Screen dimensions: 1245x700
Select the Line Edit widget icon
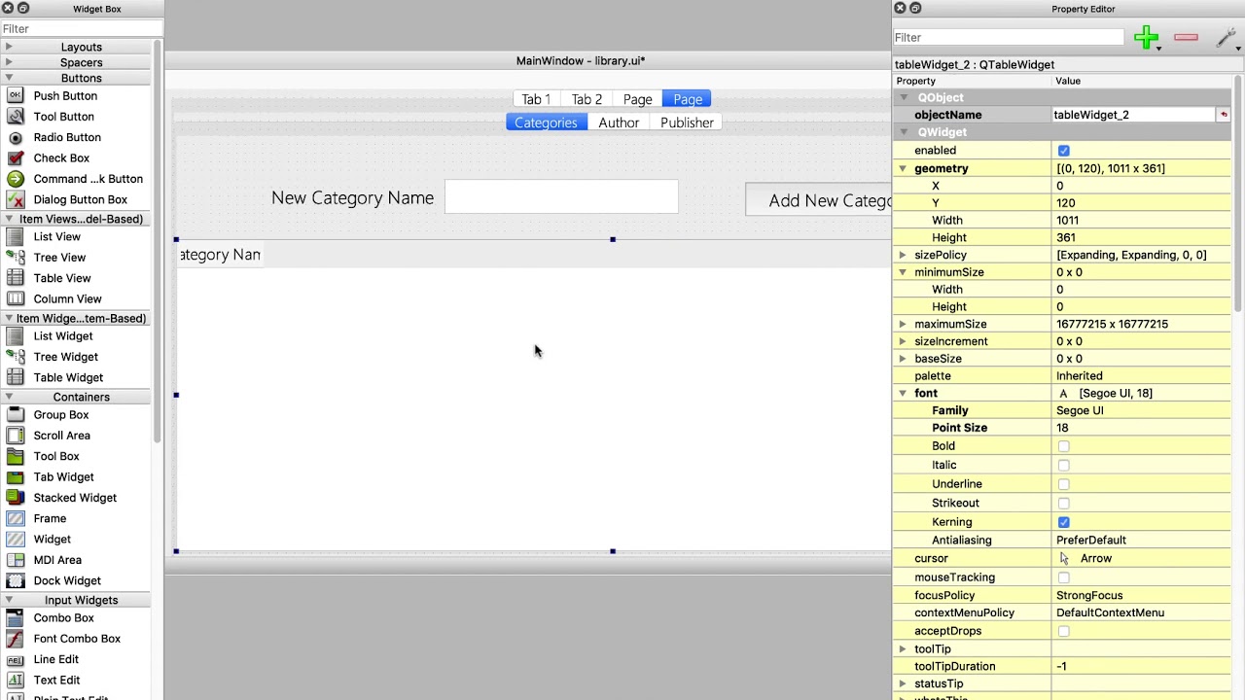pyautogui.click(x=16, y=660)
